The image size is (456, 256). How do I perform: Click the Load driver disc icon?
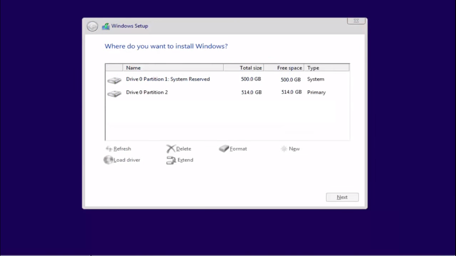tap(108, 160)
